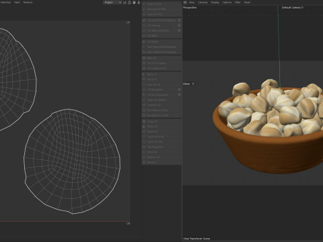Click the Paste UV command
This screenshot has width=323, height=242.
pyautogui.click(x=161, y=126)
